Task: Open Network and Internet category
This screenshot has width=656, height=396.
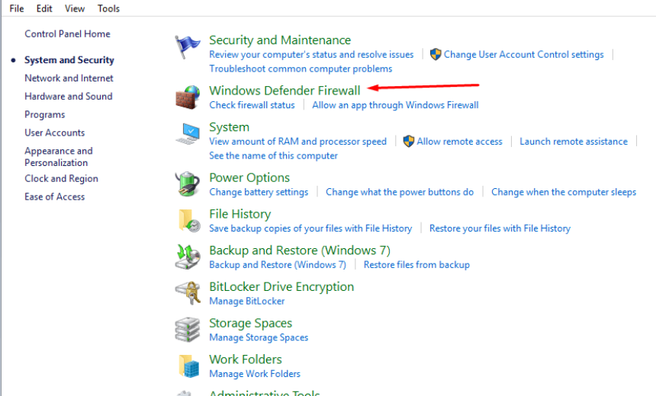Action: pos(69,78)
